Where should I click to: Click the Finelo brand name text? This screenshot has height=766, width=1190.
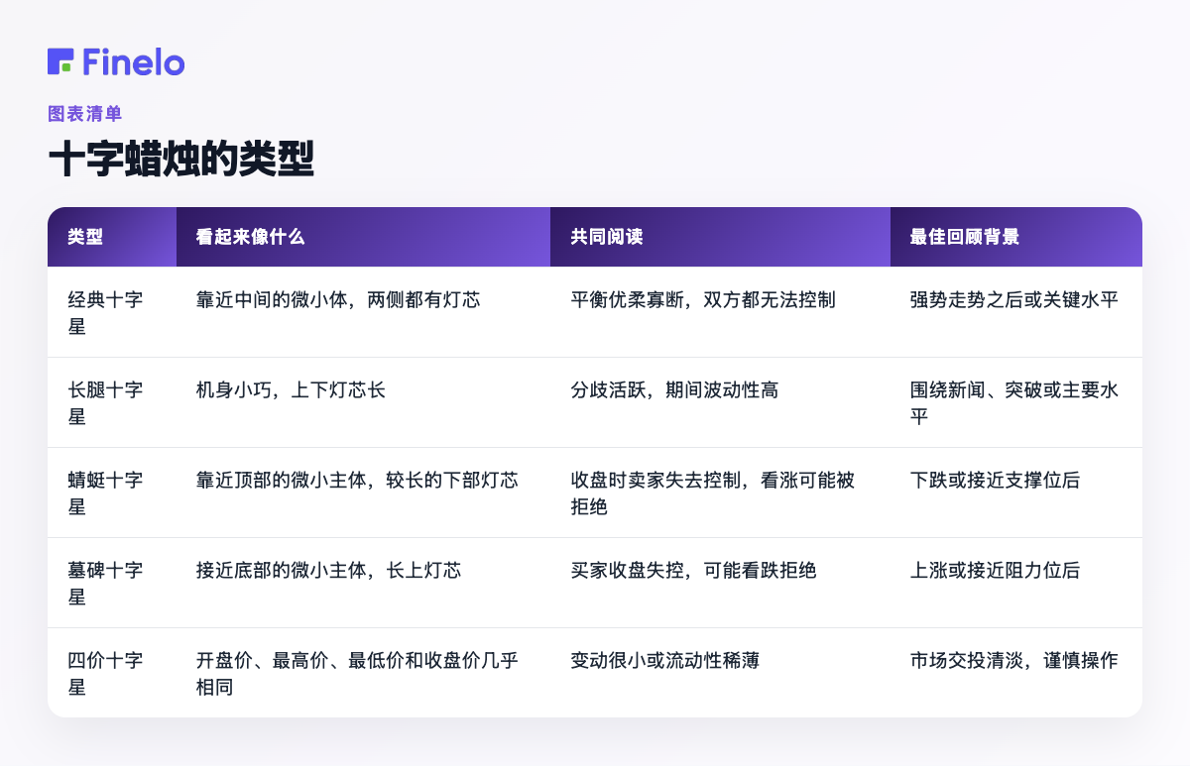[134, 61]
